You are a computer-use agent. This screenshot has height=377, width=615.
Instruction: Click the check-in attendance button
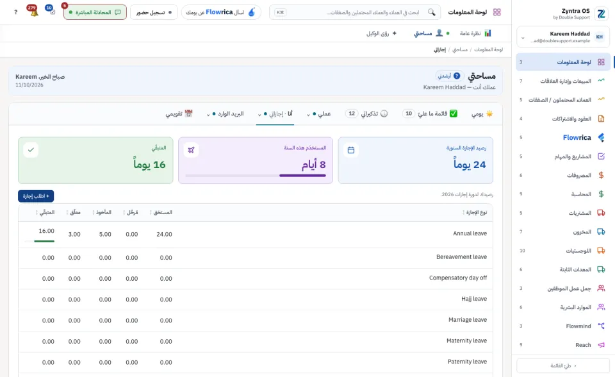[154, 12]
